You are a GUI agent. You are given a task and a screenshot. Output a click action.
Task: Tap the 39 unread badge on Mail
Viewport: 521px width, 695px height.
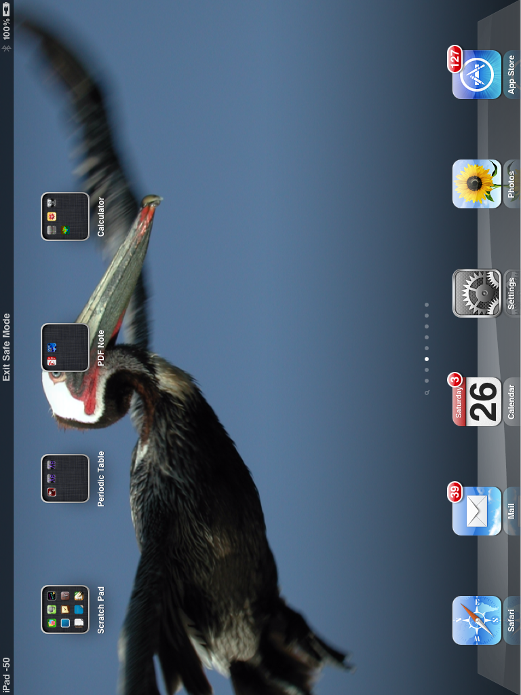pos(455,492)
